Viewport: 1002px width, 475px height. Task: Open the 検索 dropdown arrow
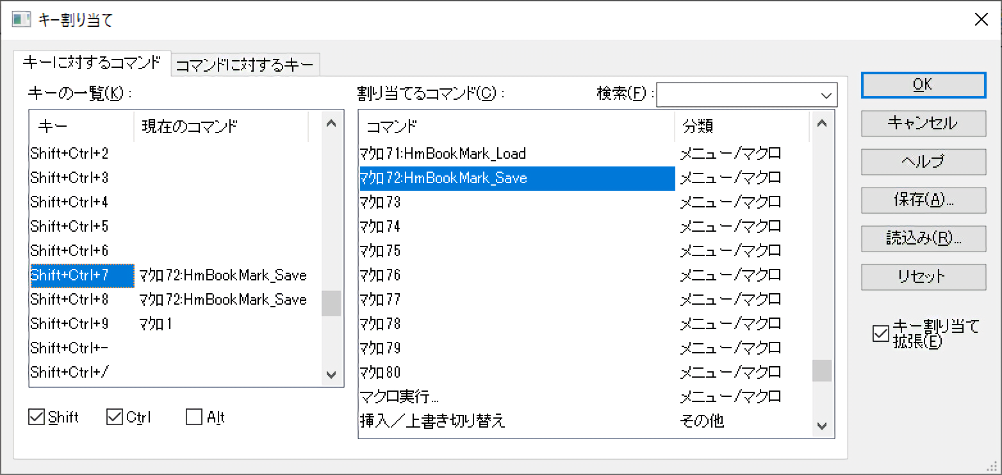pos(825,95)
